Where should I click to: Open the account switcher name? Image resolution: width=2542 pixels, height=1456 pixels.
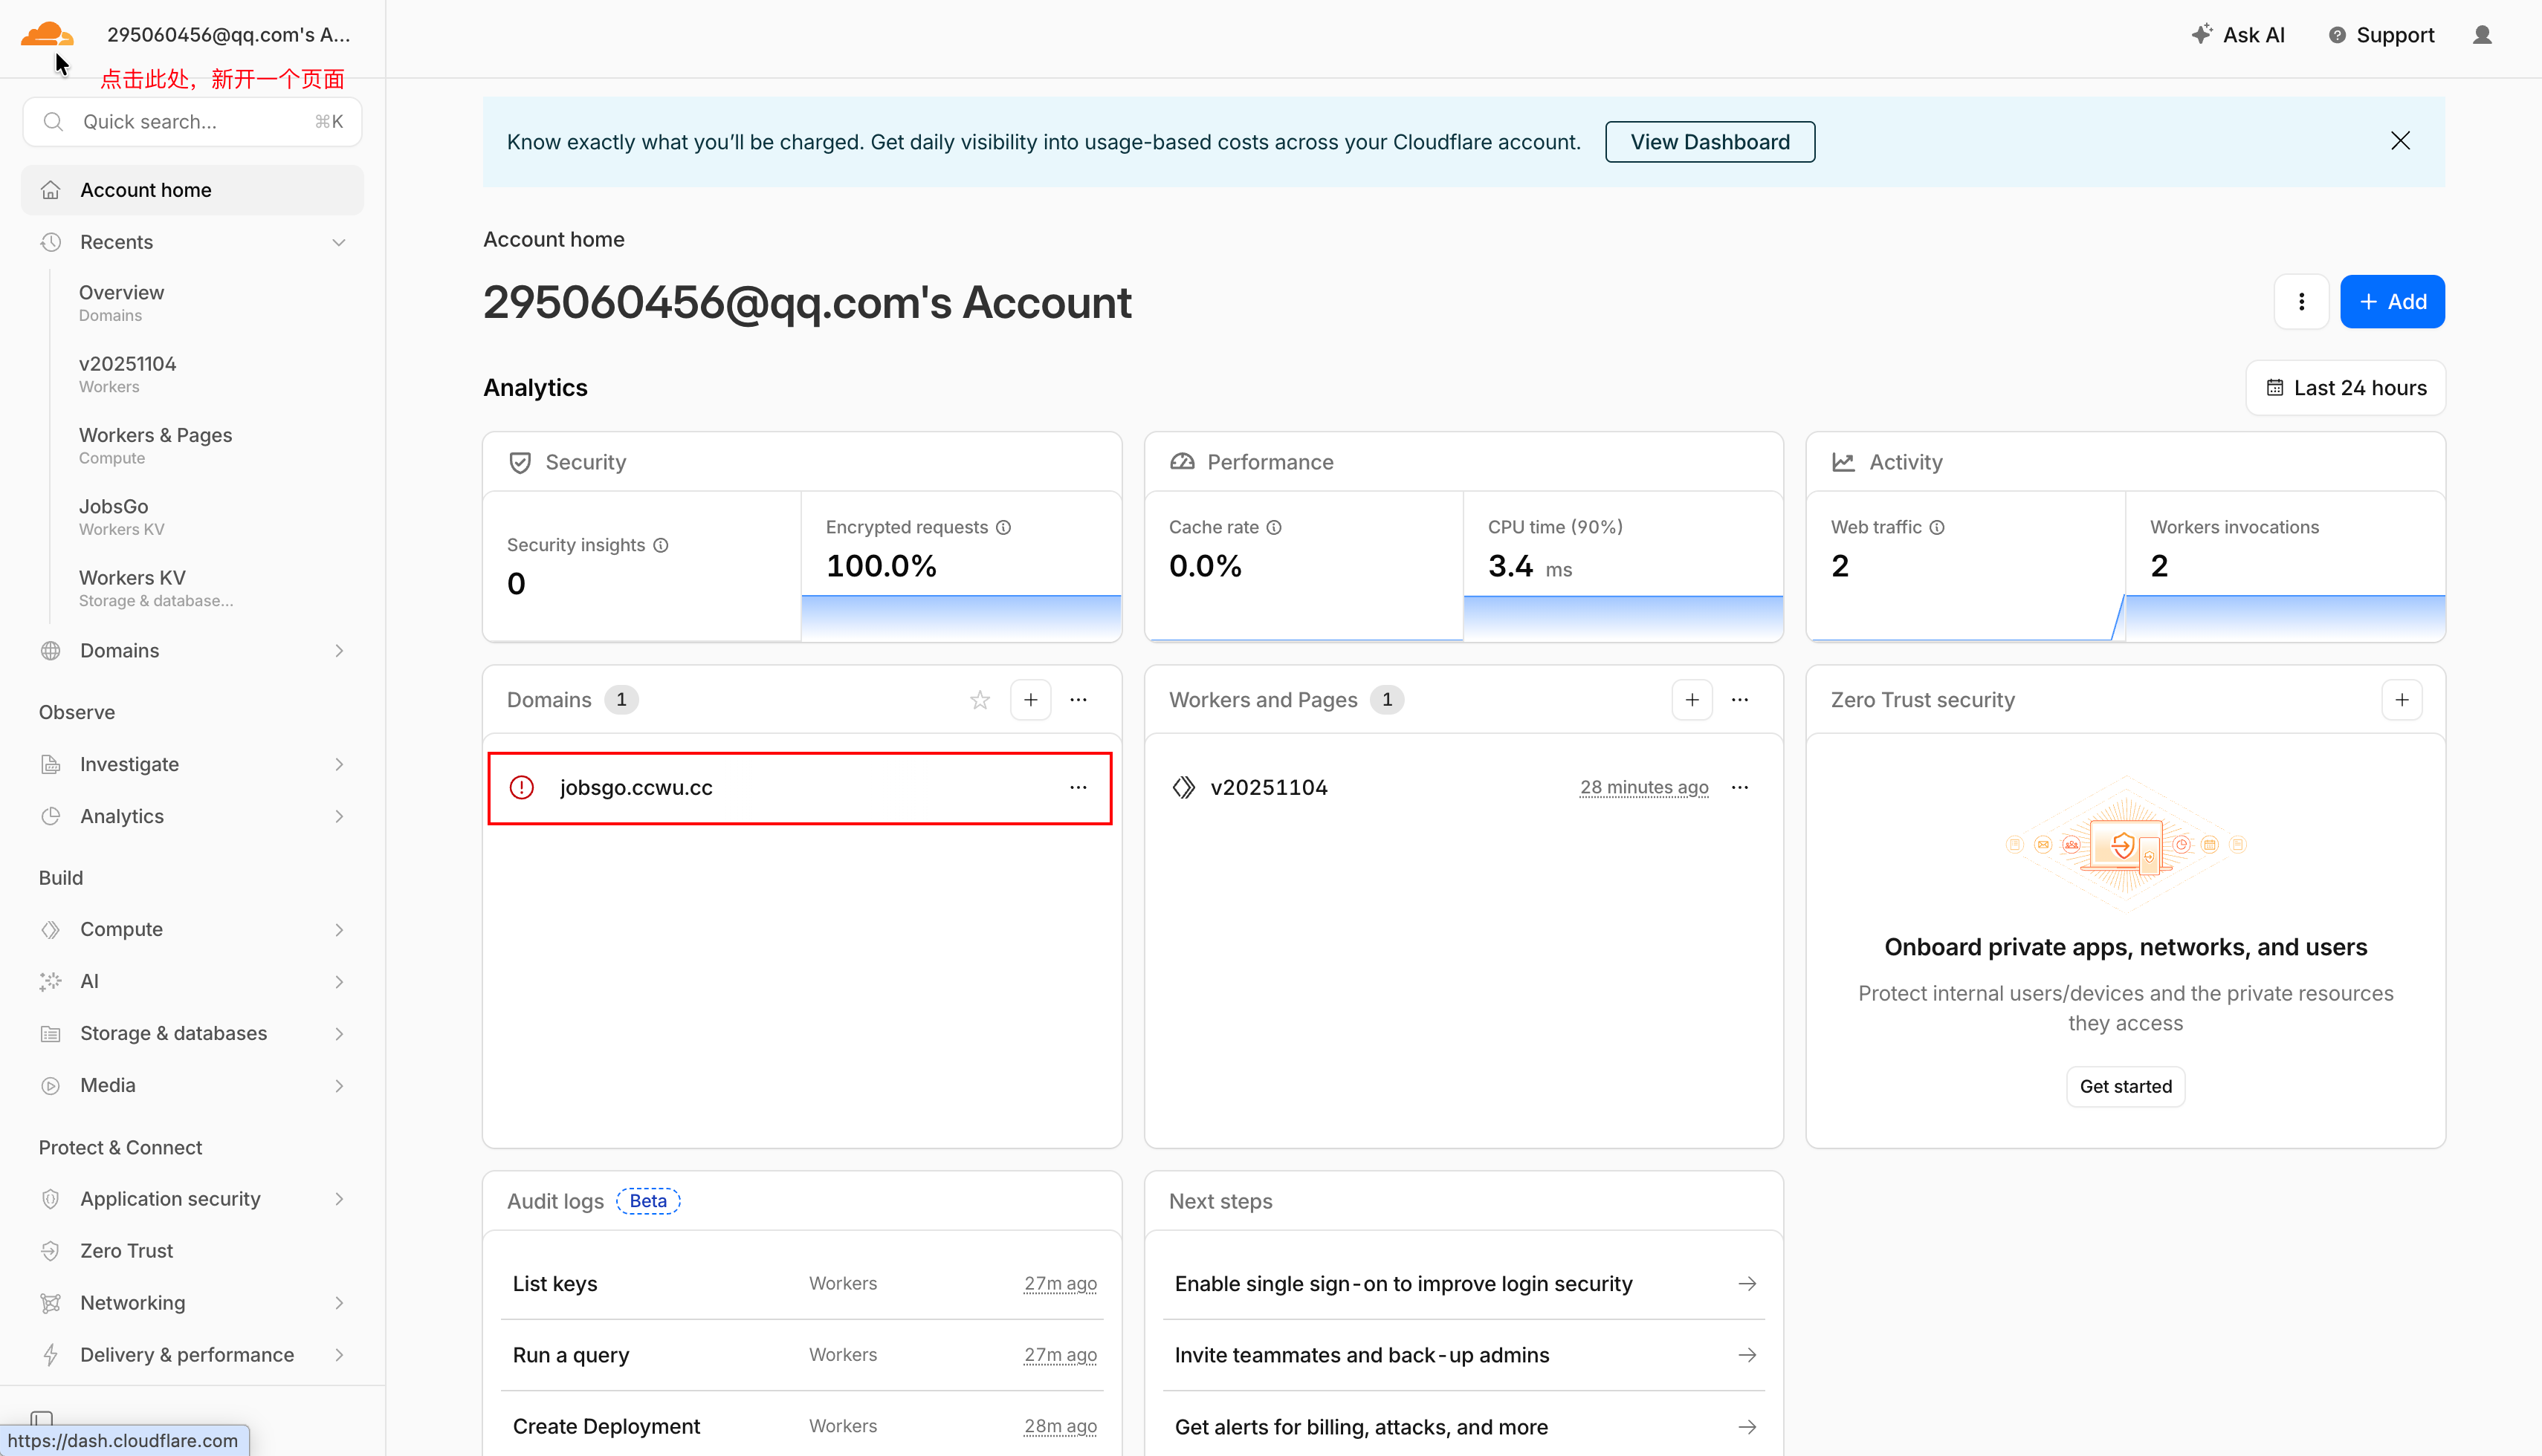point(228,35)
